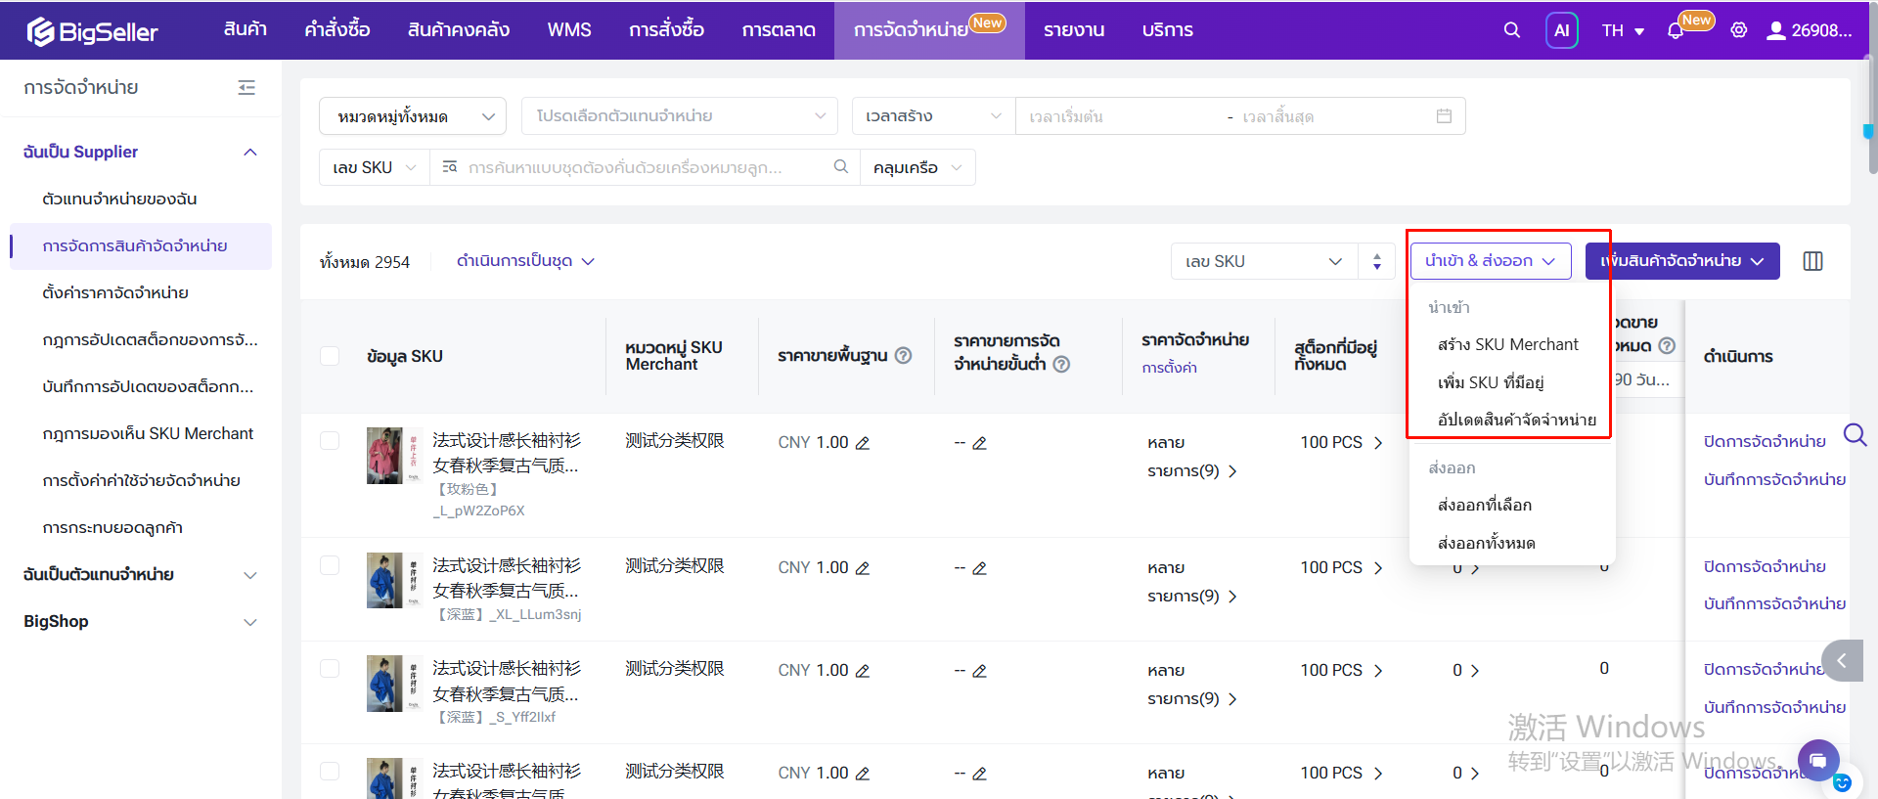Open the notifications bell
1878x799 pixels.
pos(1676,30)
